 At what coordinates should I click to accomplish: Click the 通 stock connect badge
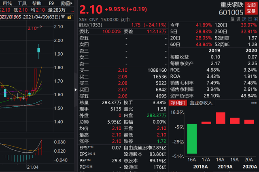pos(238,19)
